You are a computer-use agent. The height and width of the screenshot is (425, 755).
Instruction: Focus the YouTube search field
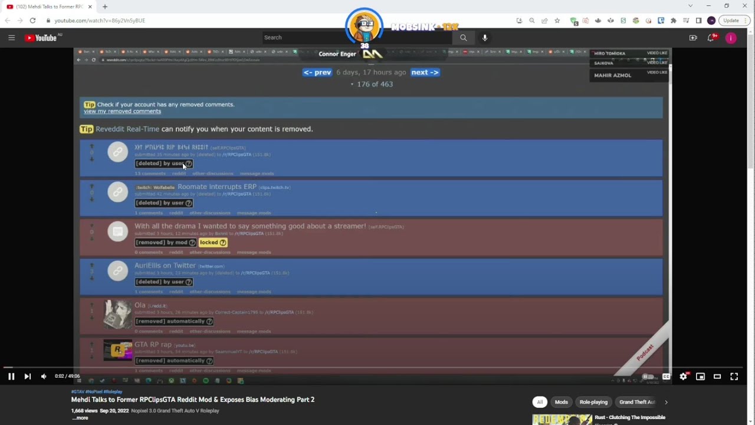point(357,37)
